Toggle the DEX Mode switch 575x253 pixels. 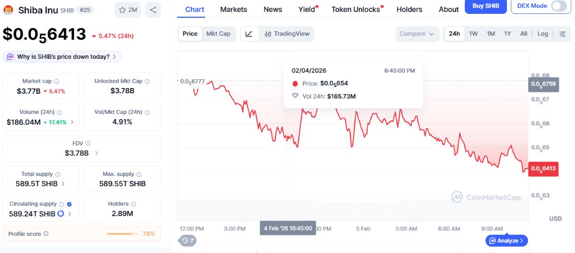coord(559,6)
